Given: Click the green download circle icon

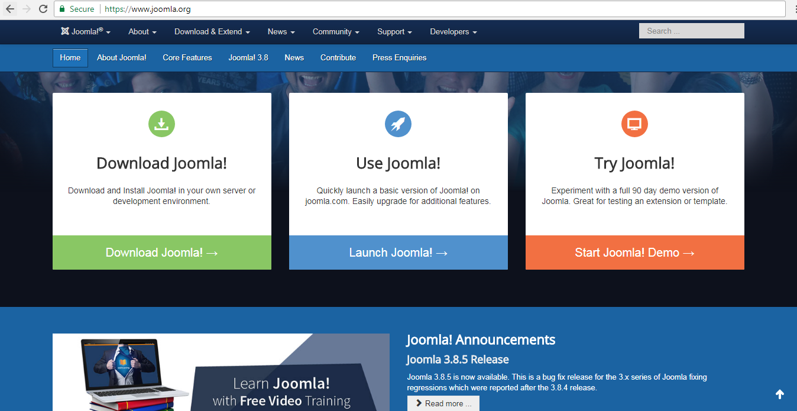Looking at the screenshot, I should 161,124.
